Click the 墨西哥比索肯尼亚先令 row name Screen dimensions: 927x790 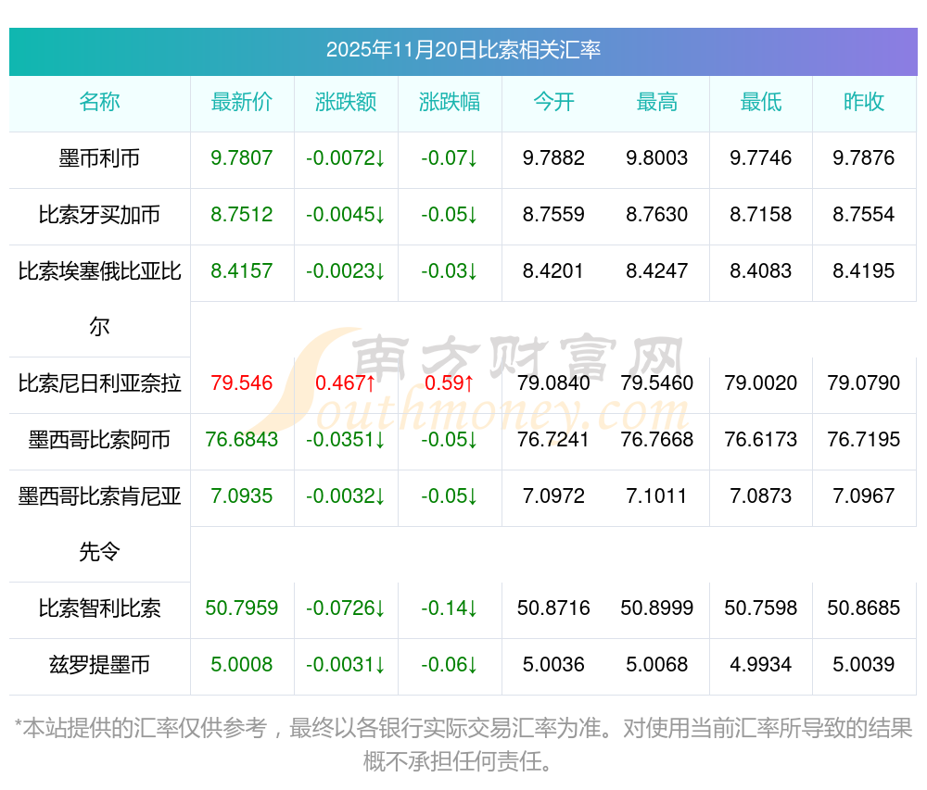pyautogui.click(x=99, y=523)
